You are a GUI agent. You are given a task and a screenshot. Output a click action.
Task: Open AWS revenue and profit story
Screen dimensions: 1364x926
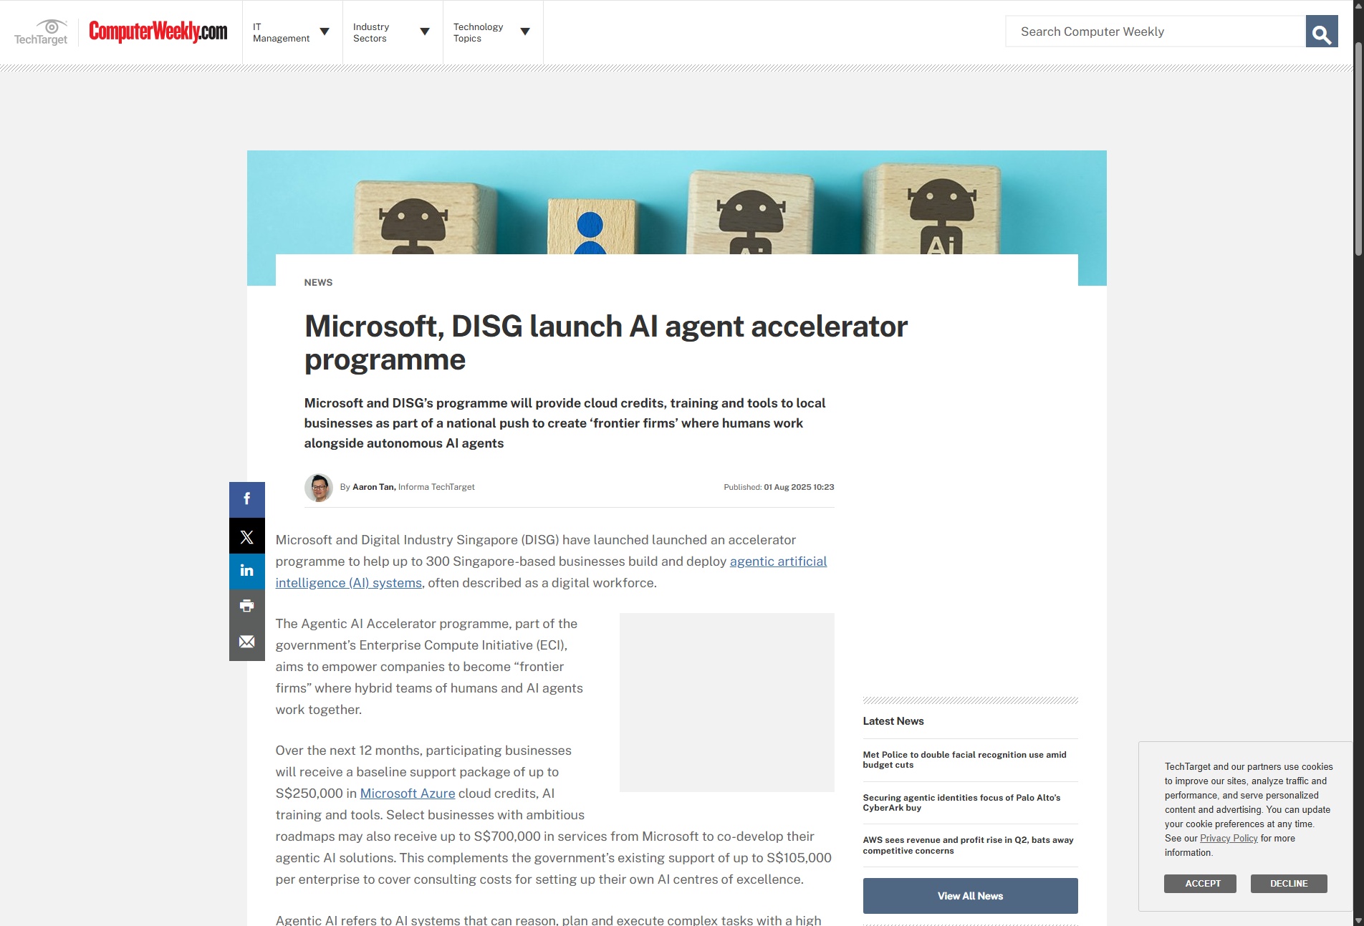tap(968, 845)
